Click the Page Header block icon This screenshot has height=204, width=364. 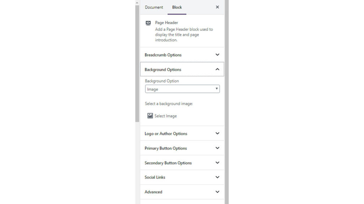click(148, 23)
